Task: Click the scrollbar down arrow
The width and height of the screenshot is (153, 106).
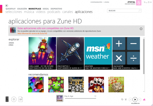Action: point(144,91)
